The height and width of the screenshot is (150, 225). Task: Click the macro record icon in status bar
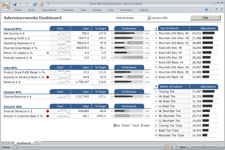click(x=16, y=147)
